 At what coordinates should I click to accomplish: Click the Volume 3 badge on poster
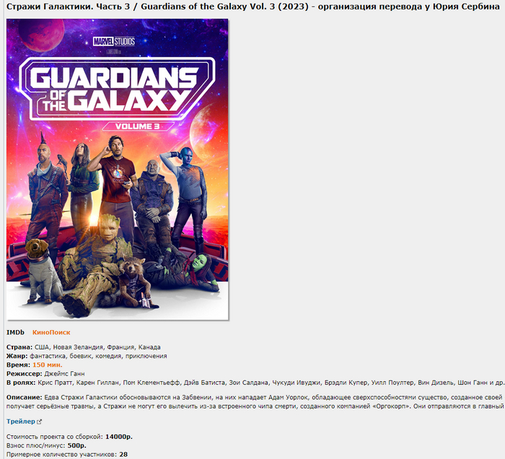(138, 126)
